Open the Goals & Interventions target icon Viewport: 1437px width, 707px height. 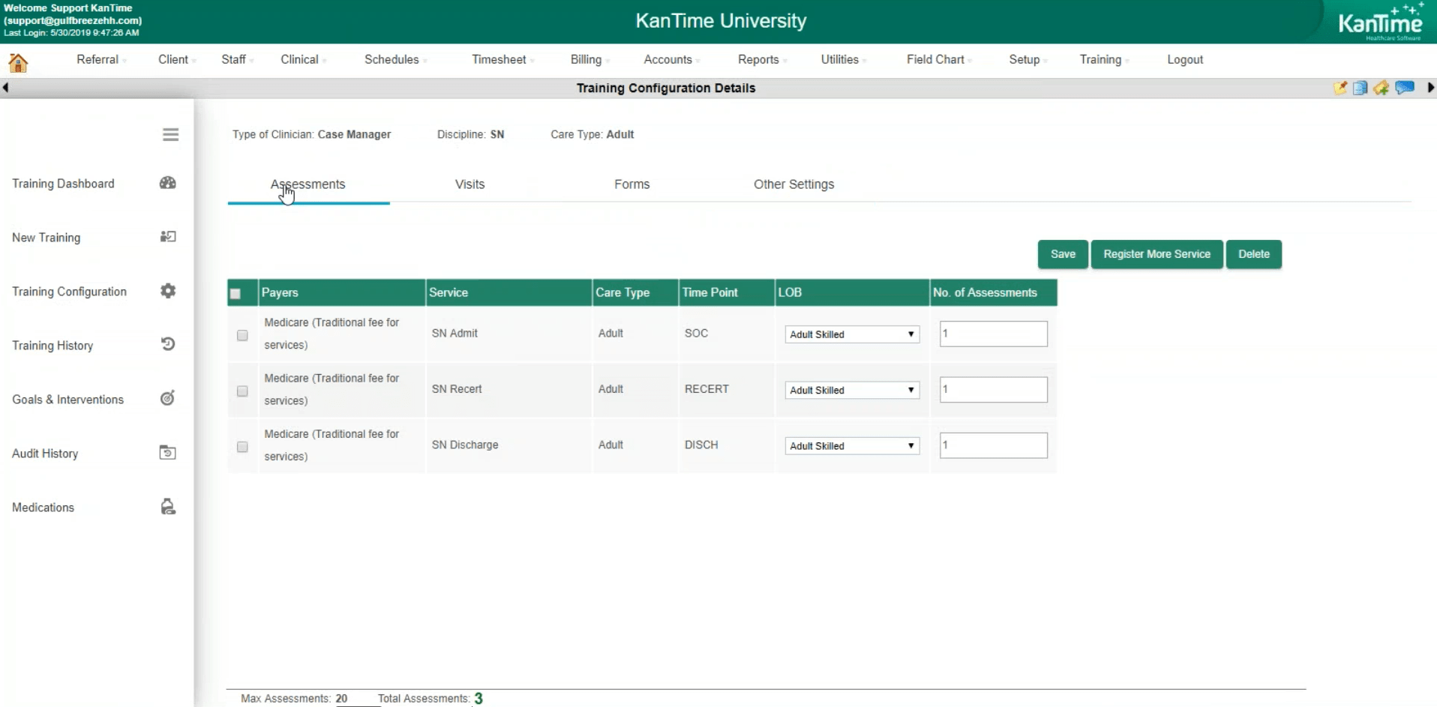(168, 398)
